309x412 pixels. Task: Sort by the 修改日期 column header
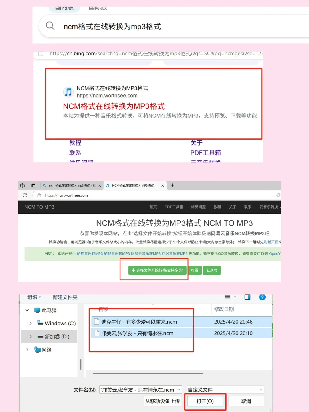[224, 309]
